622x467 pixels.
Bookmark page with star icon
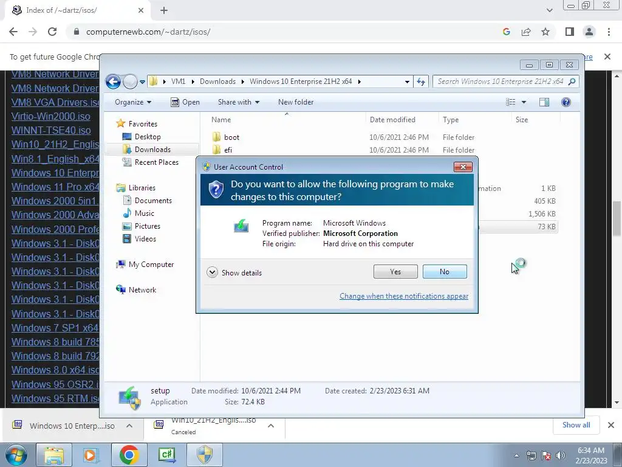click(545, 32)
